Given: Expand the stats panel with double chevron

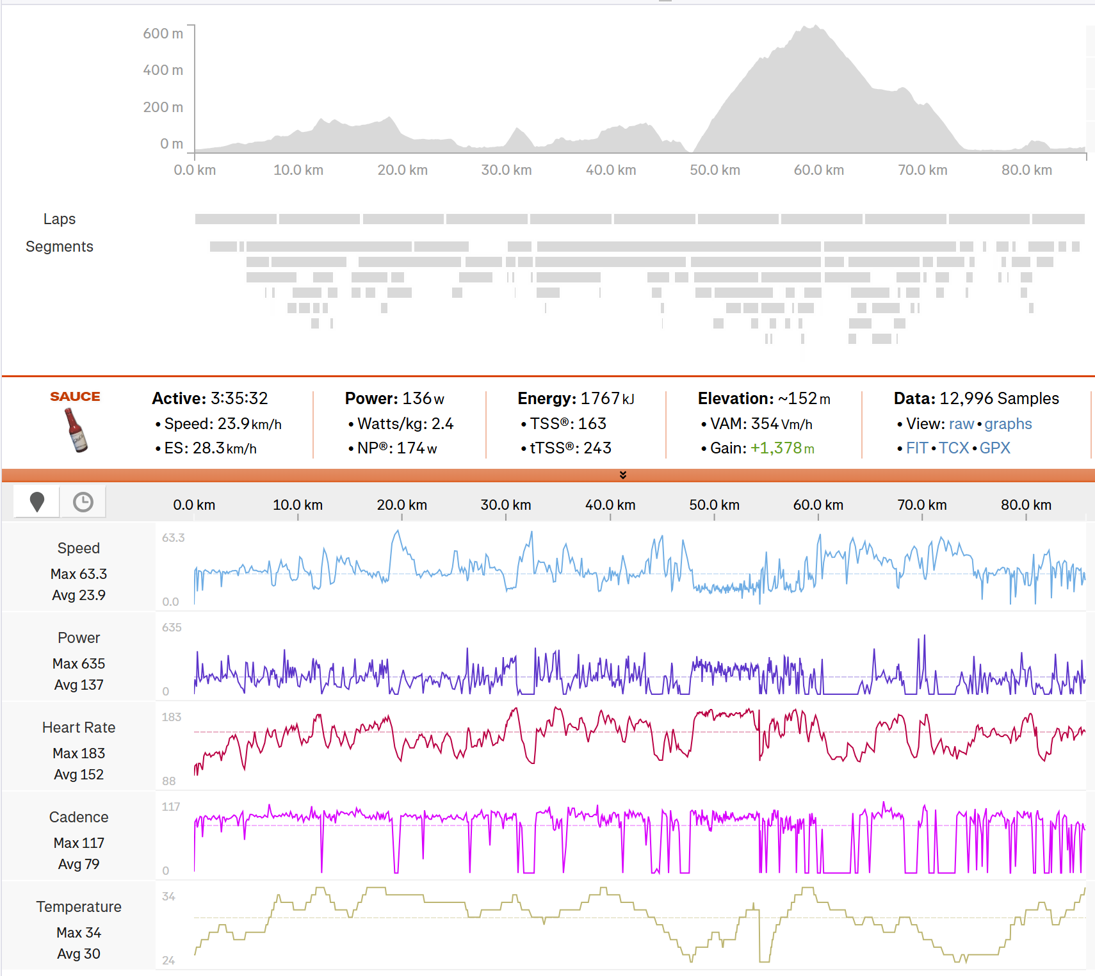Looking at the screenshot, I should tap(623, 475).
